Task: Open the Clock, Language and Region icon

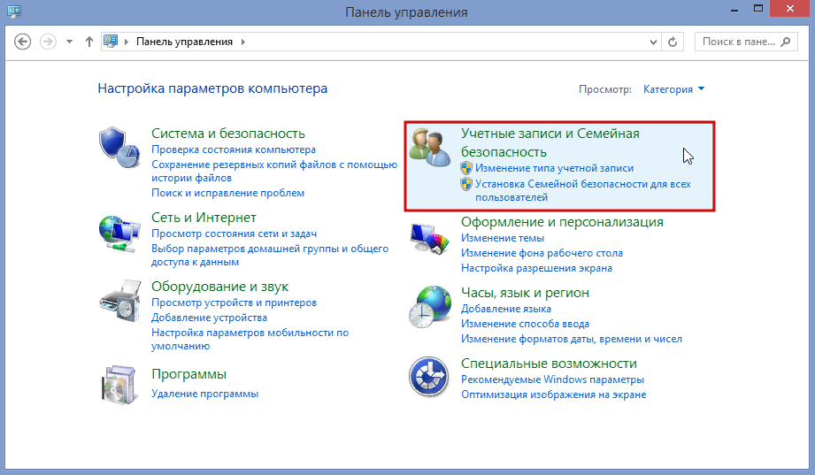Action: click(x=429, y=307)
